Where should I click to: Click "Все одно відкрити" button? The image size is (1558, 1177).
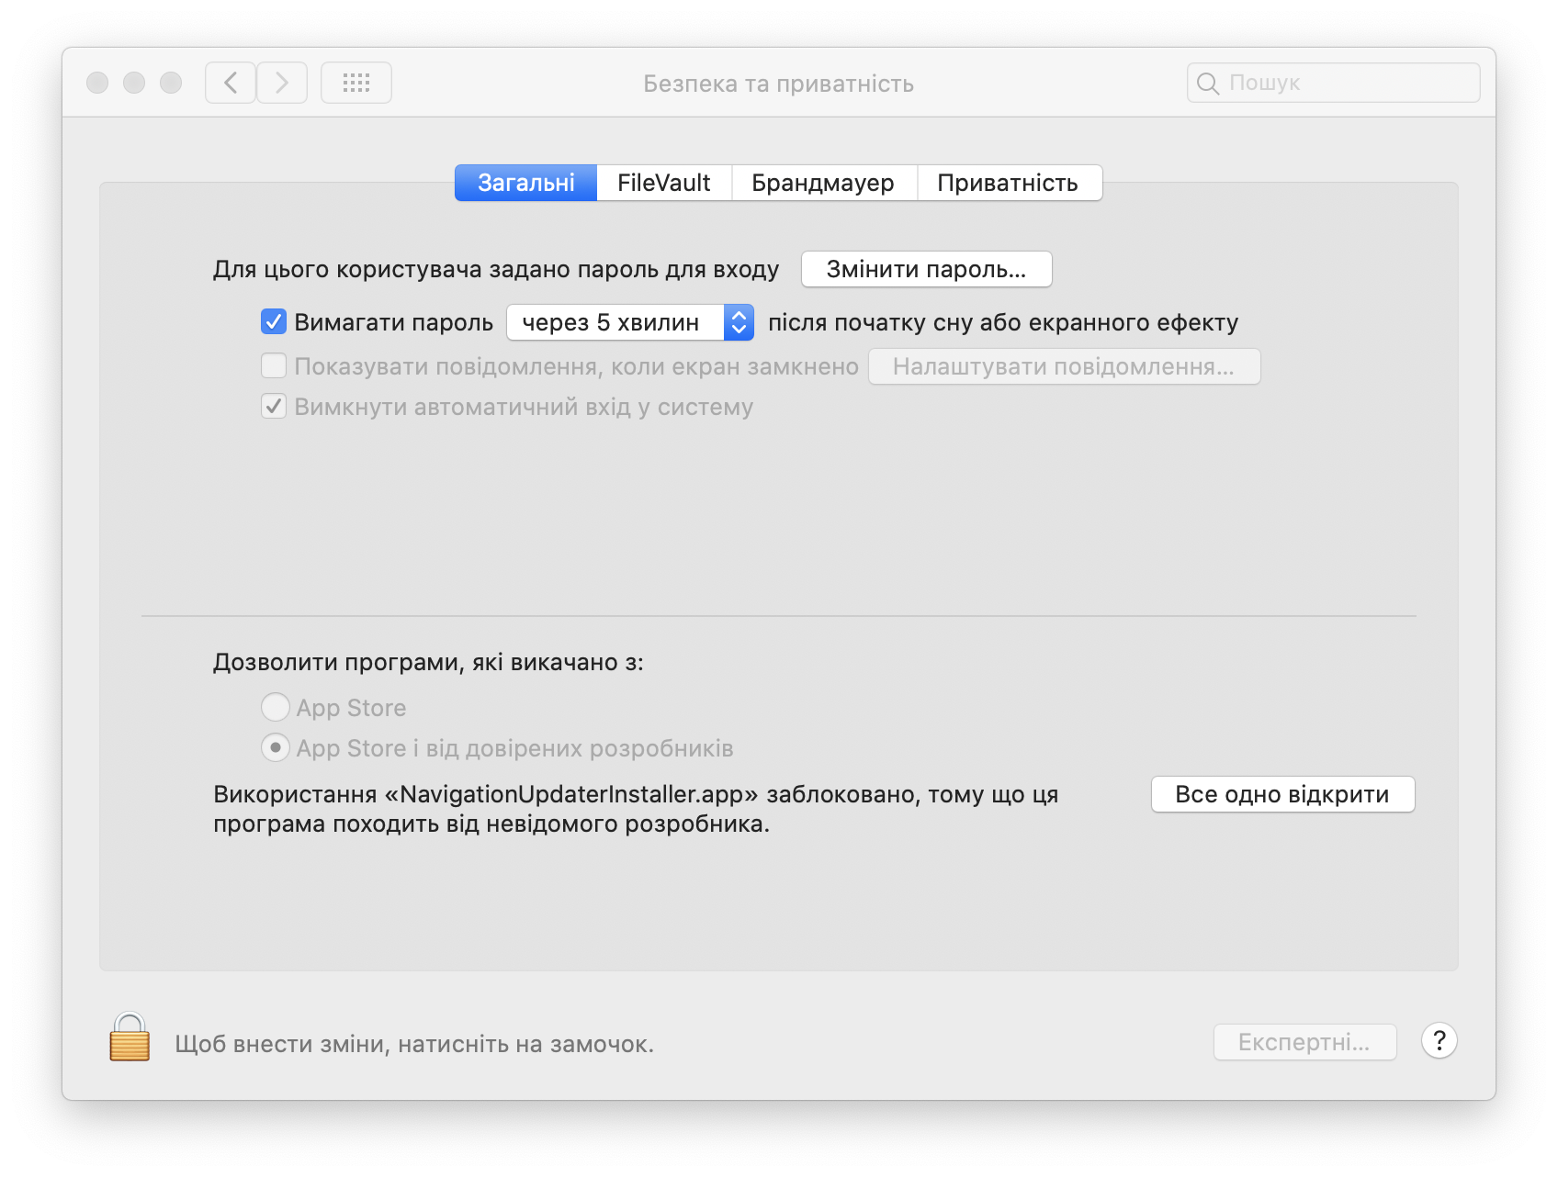click(x=1282, y=794)
